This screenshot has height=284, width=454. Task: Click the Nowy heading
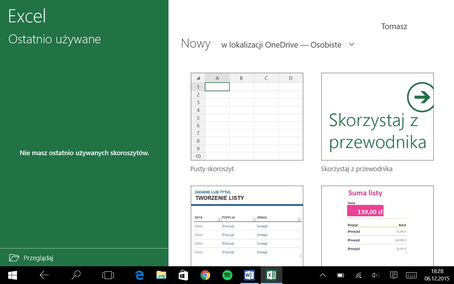click(196, 43)
